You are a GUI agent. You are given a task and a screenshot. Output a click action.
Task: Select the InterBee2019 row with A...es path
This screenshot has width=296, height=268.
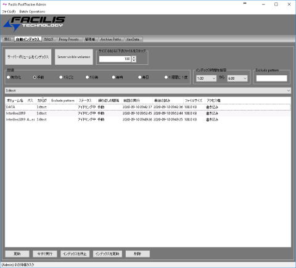[x=148, y=119]
